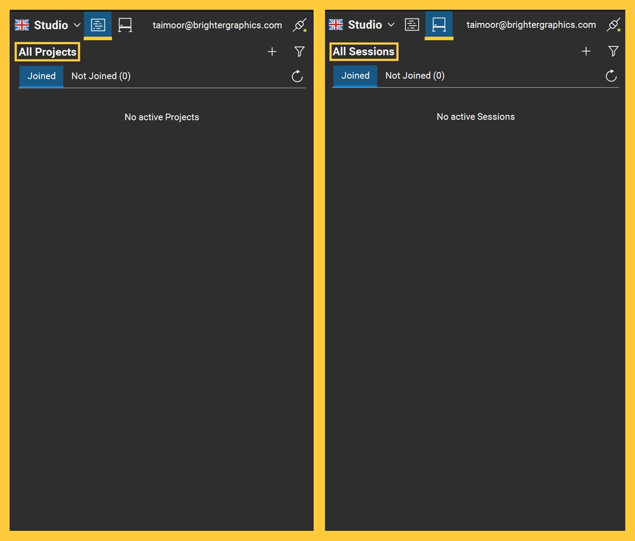635x541 pixels.
Task: Toggle the Sessions view in left panel
Action: click(x=124, y=25)
